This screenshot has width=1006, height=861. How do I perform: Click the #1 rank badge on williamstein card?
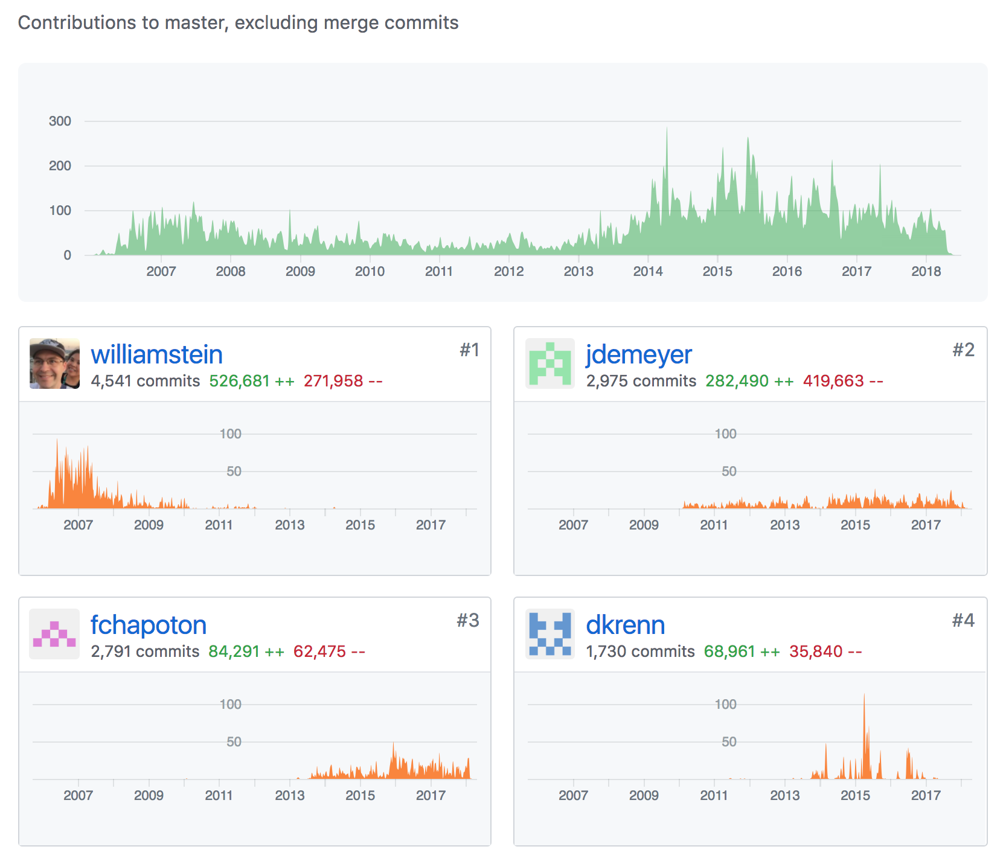pos(469,350)
